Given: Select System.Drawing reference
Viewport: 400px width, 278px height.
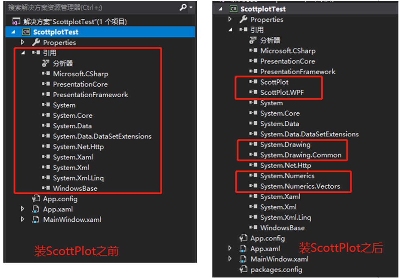Looking at the screenshot, I should [x=285, y=145].
